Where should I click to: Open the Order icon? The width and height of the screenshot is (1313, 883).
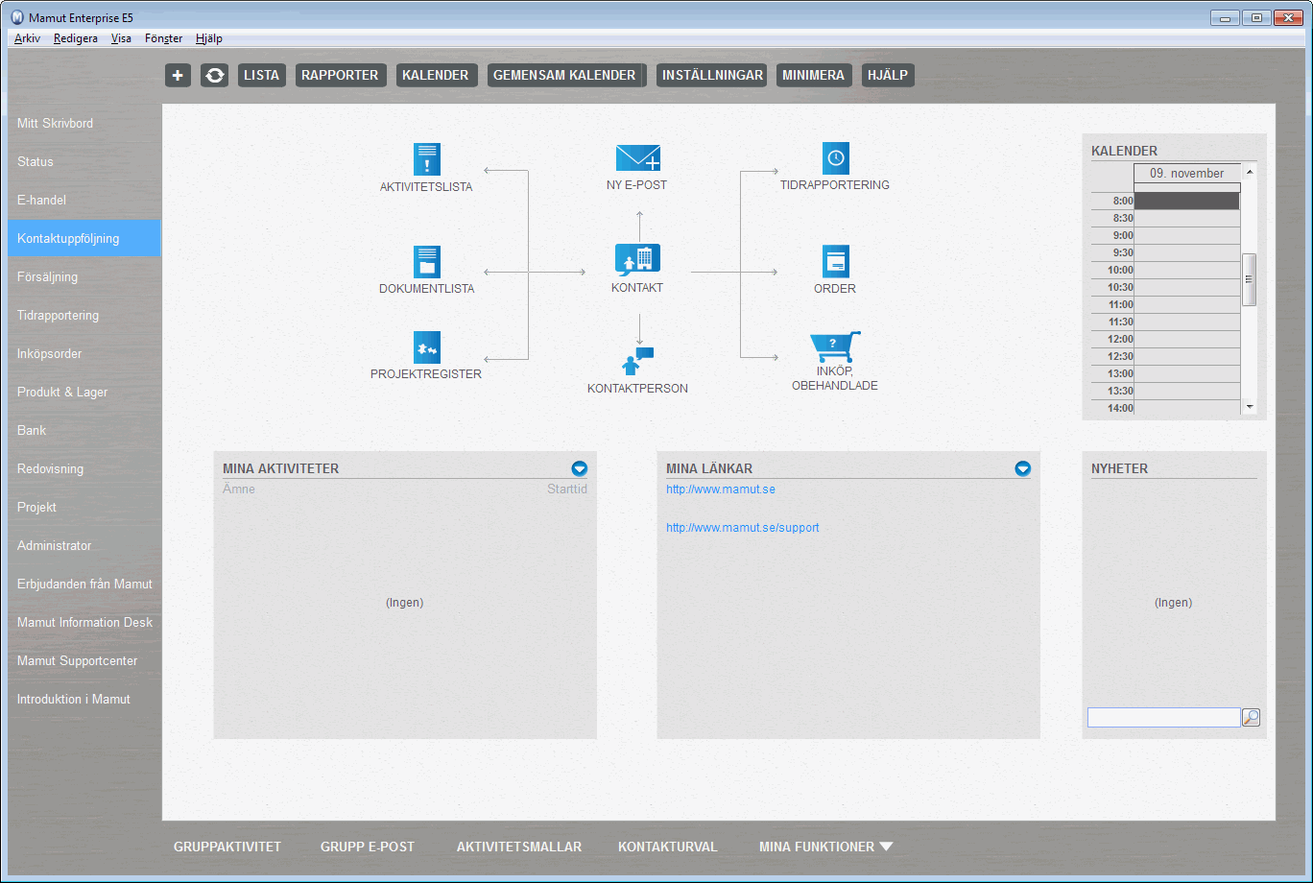[836, 261]
